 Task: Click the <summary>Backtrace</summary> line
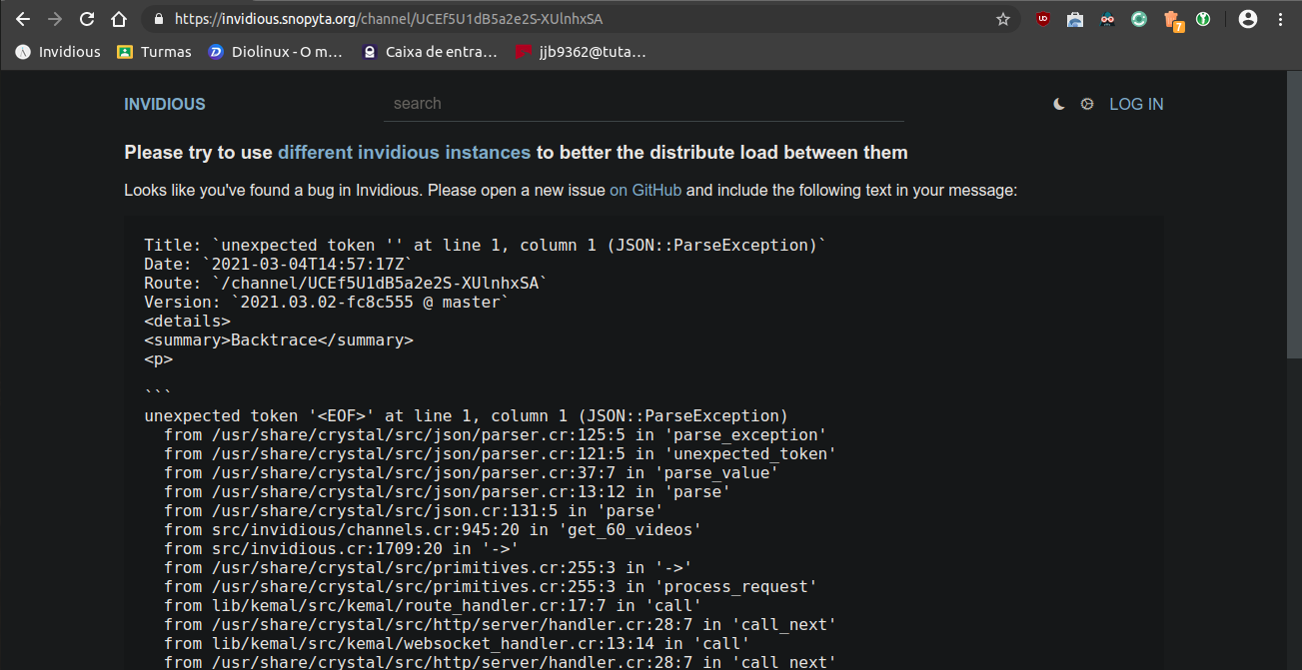point(279,339)
